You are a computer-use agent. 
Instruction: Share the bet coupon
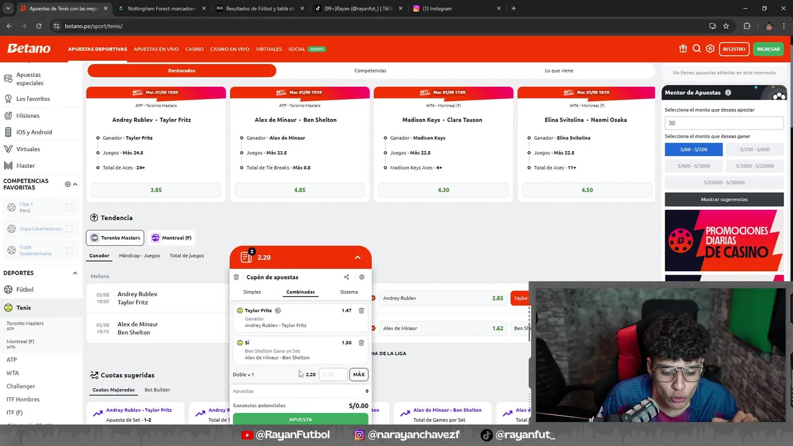346,277
